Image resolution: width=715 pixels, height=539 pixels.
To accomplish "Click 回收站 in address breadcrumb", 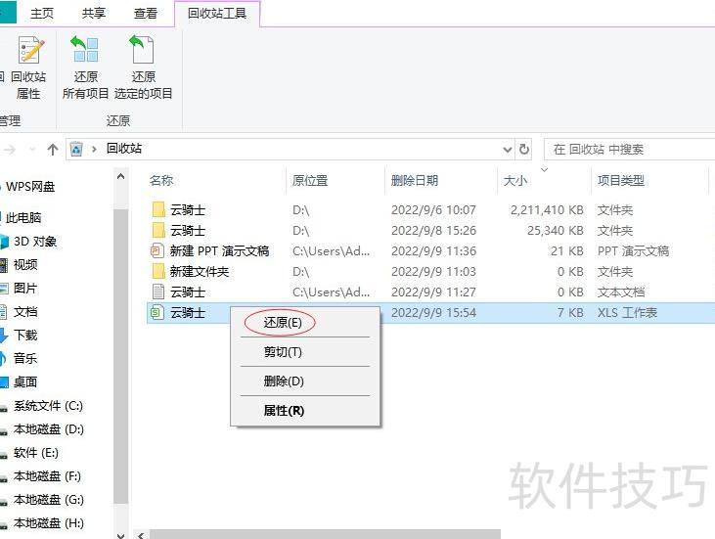I will point(124,149).
